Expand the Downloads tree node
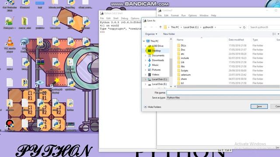This screenshot has height=157, width=280. coord(146,60)
